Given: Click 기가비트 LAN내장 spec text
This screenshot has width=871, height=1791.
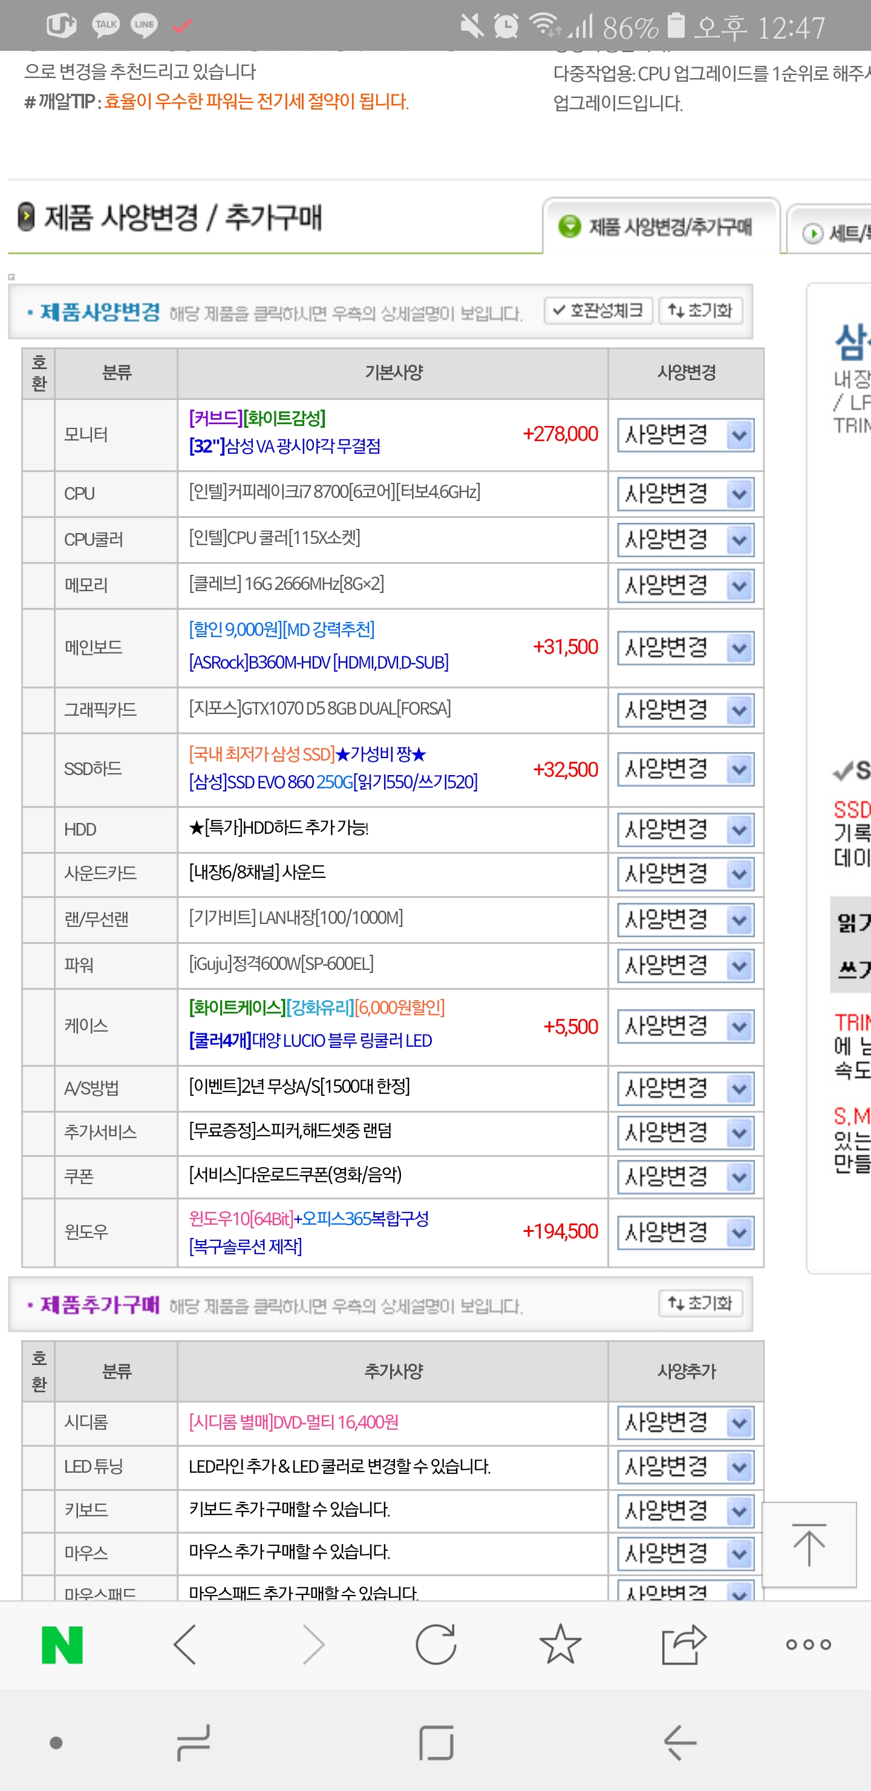Looking at the screenshot, I should point(296,918).
